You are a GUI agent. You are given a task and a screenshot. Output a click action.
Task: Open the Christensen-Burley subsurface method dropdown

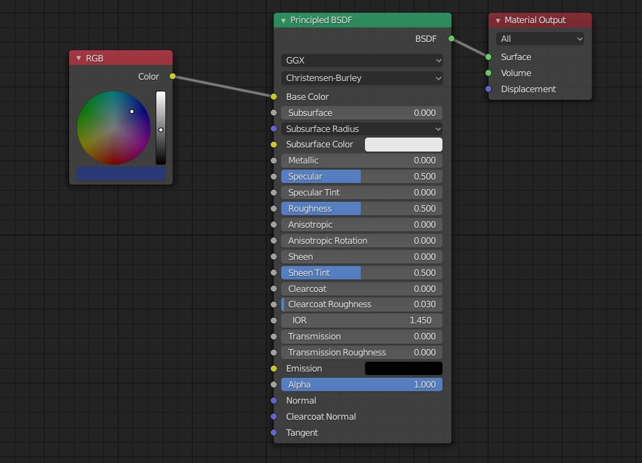[x=361, y=78]
